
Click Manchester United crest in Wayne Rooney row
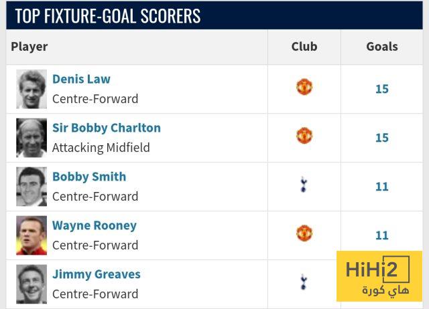(304, 233)
